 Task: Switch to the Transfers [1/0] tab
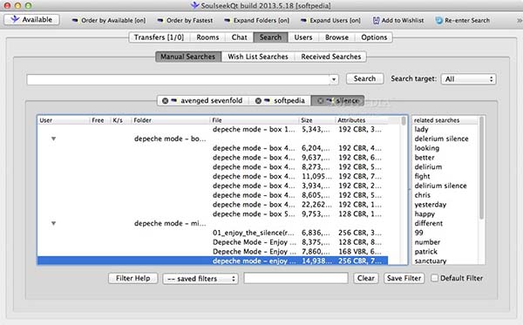(x=159, y=37)
